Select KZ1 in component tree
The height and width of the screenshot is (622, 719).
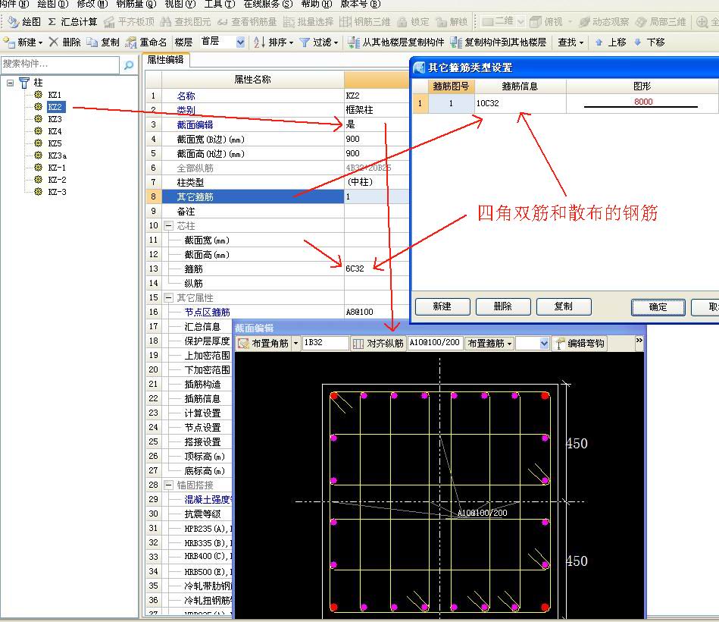[55, 95]
